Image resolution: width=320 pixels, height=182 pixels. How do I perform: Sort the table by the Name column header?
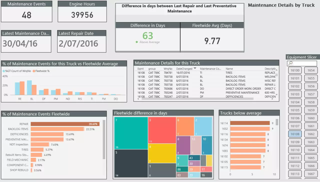click(229, 69)
